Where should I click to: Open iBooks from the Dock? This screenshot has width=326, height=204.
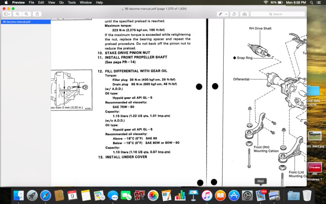[220, 195]
